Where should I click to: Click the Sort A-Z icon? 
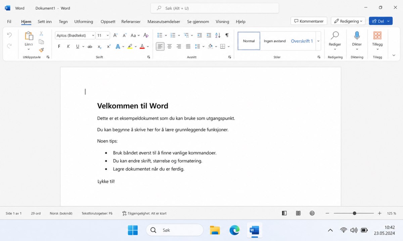click(218, 35)
